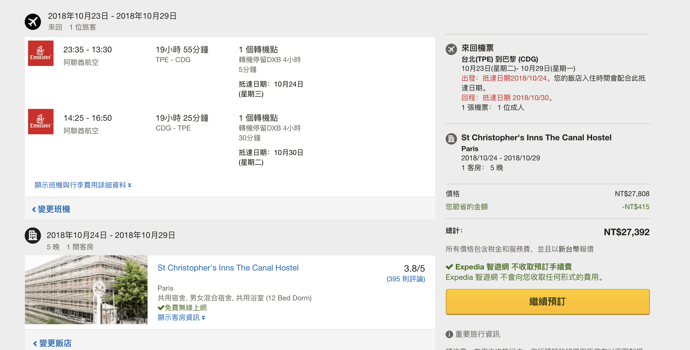Click the 14:25 - 16:50 return time
Screen dimensions: 690x350
coord(88,118)
